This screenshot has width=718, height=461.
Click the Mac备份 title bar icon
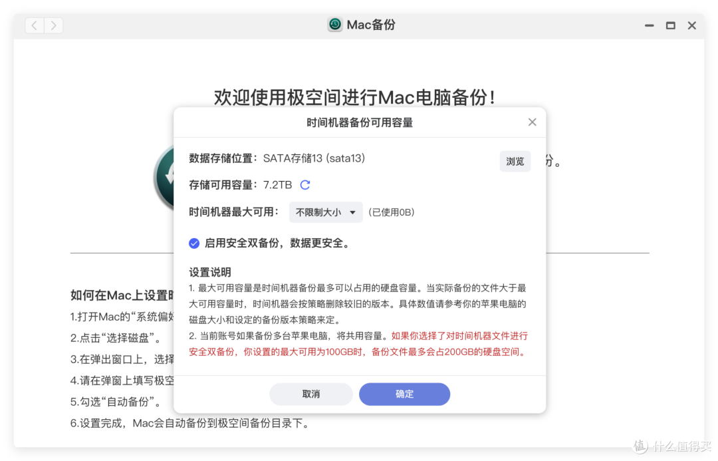pyautogui.click(x=334, y=25)
